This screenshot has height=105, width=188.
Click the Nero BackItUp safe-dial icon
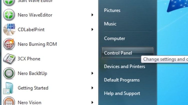tap(9, 73)
